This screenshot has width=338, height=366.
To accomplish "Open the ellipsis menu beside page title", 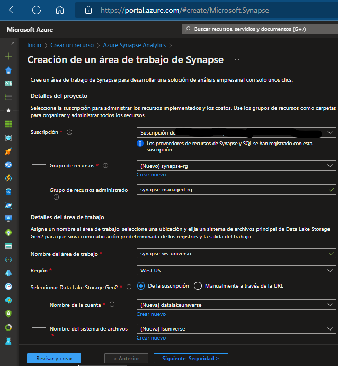I will (x=237, y=59).
